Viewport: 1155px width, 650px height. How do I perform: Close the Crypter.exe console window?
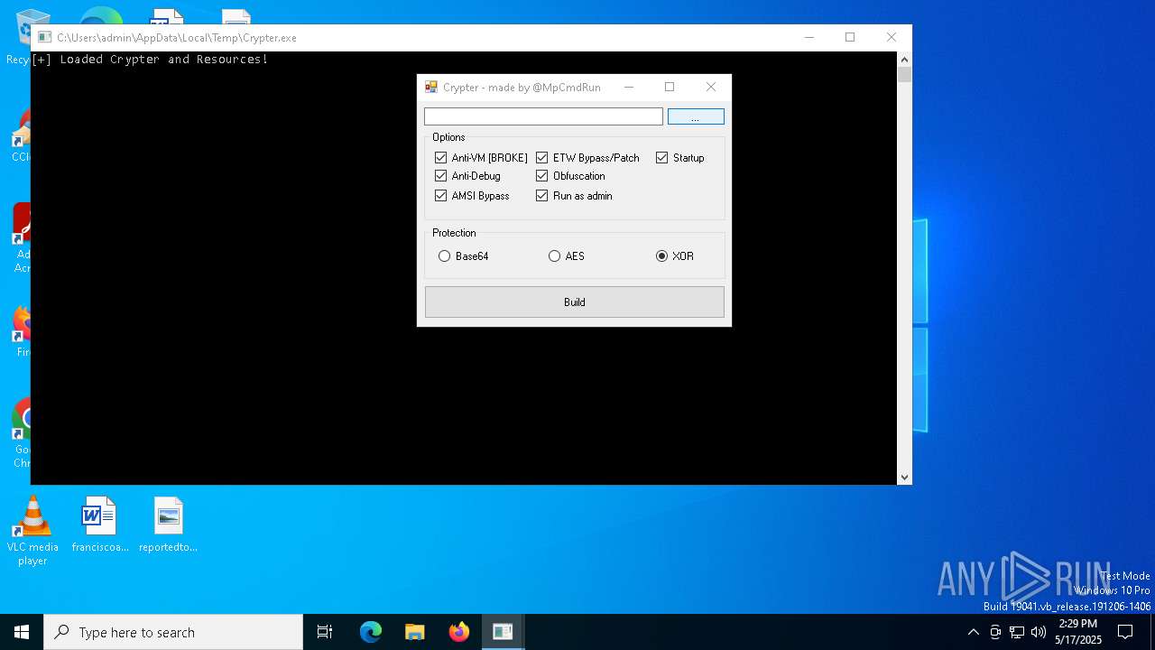[x=892, y=38]
